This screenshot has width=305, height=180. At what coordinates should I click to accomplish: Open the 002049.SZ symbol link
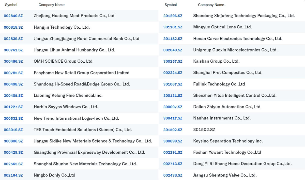coord(173,50)
